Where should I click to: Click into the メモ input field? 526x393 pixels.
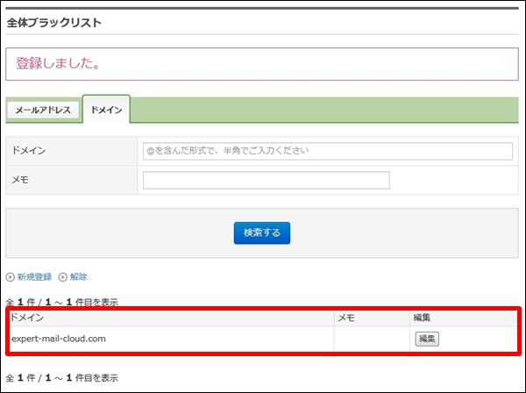[x=266, y=180]
